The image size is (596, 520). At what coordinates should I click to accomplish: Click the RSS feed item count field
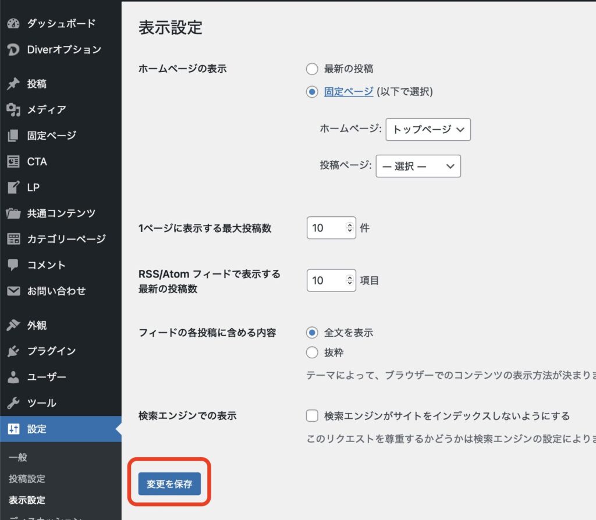click(x=326, y=280)
